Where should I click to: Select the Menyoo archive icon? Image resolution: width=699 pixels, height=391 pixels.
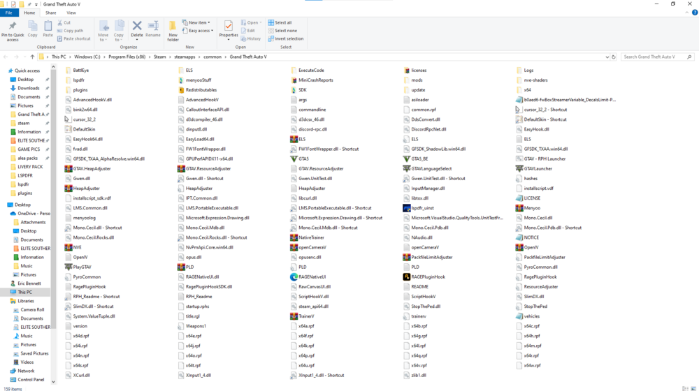519,208
